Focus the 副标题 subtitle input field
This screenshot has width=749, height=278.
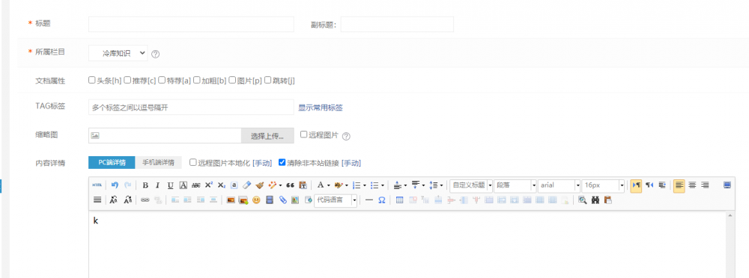[397, 25]
